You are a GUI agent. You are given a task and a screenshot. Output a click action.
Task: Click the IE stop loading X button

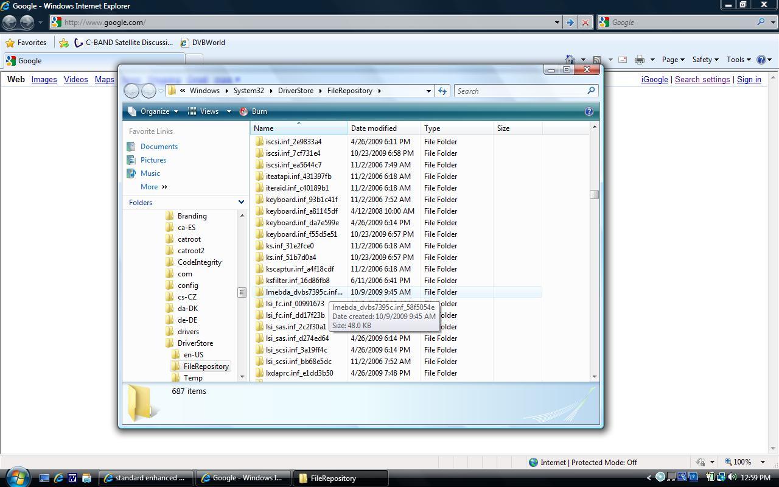(x=585, y=23)
